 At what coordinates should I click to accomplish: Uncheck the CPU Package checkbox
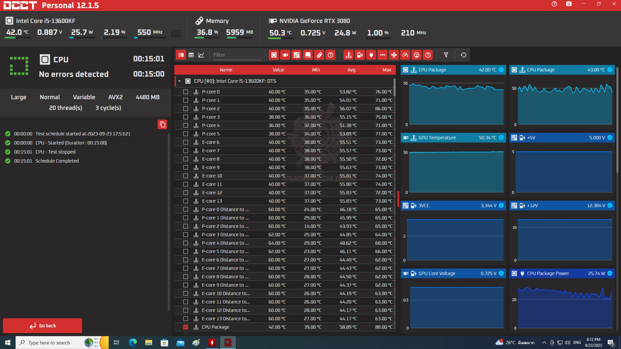pyautogui.click(x=186, y=327)
